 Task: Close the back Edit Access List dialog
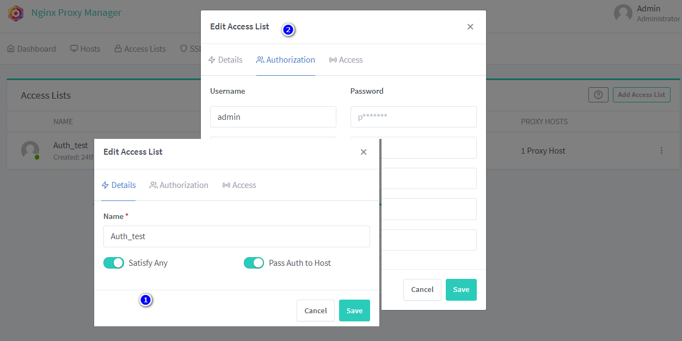coord(470,27)
